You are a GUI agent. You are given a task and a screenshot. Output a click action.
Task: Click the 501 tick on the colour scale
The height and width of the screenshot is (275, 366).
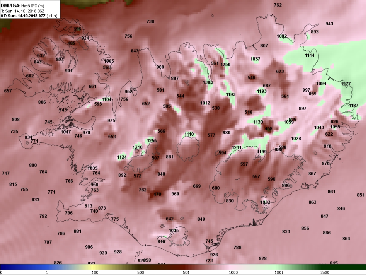(x=186, y=272)
